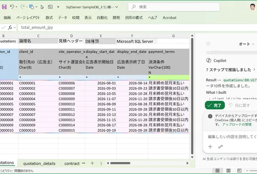Viewport: 257px width, 174px height.
Task: Open Customize Quick Access Toolbar dropdown
Action: (x=58, y=7)
